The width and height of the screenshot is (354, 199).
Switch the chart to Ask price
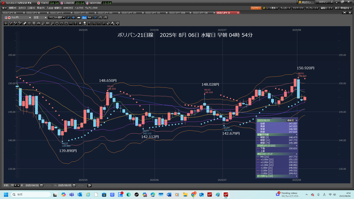point(90,17)
